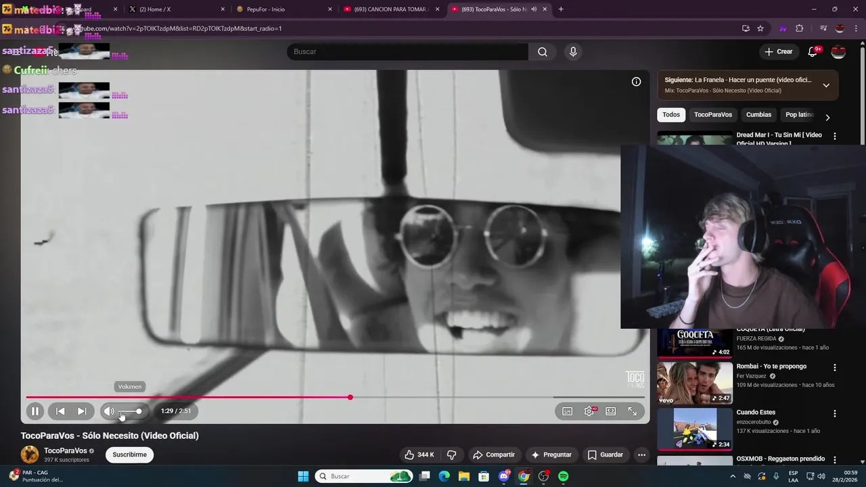Open options for Dread Mar I video

(835, 136)
